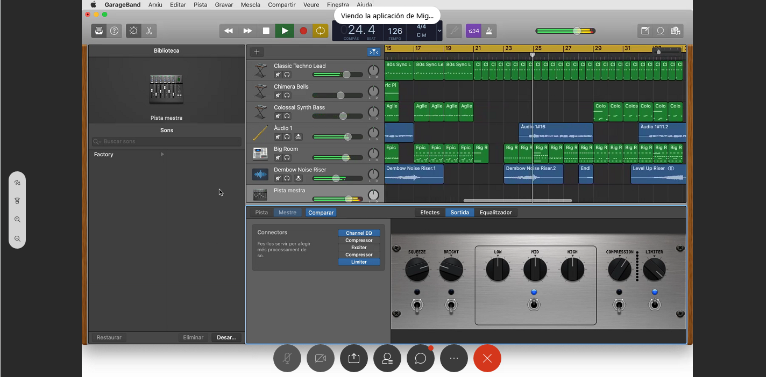Viewport: 766px width, 377px height.
Task: Toggle the Library button in the toolbar
Action: point(99,31)
